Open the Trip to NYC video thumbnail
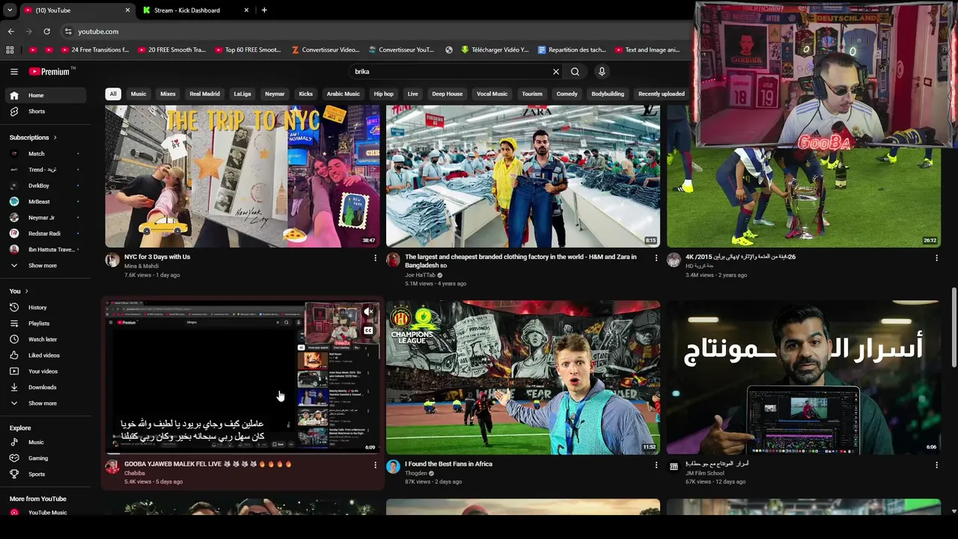This screenshot has height=539, width=958. click(x=242, y=176)
